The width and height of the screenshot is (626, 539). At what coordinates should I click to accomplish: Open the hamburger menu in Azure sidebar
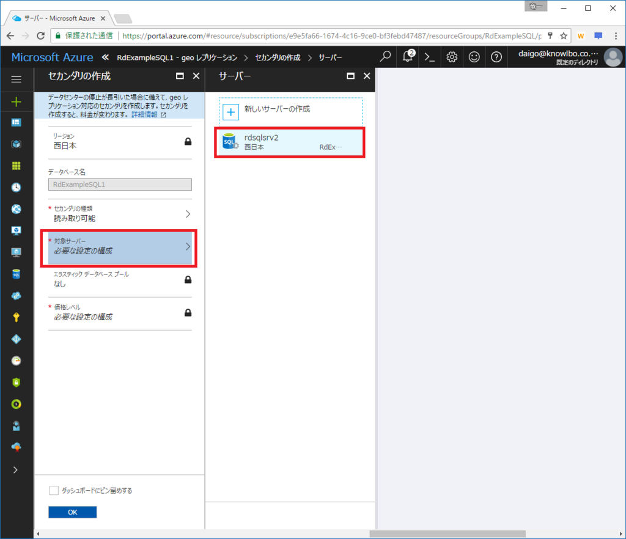coord(17,79)
